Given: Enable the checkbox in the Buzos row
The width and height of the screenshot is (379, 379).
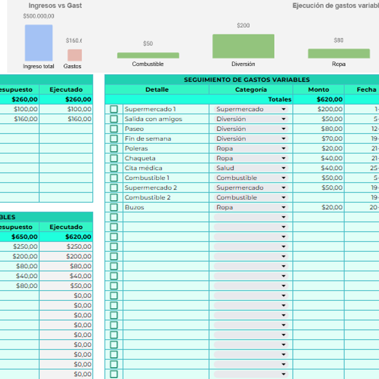Looking at the screenshot, I should tap(114, 207).
